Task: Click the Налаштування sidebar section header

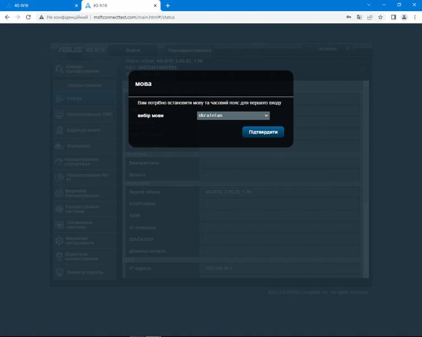Action: coord(84,85)
